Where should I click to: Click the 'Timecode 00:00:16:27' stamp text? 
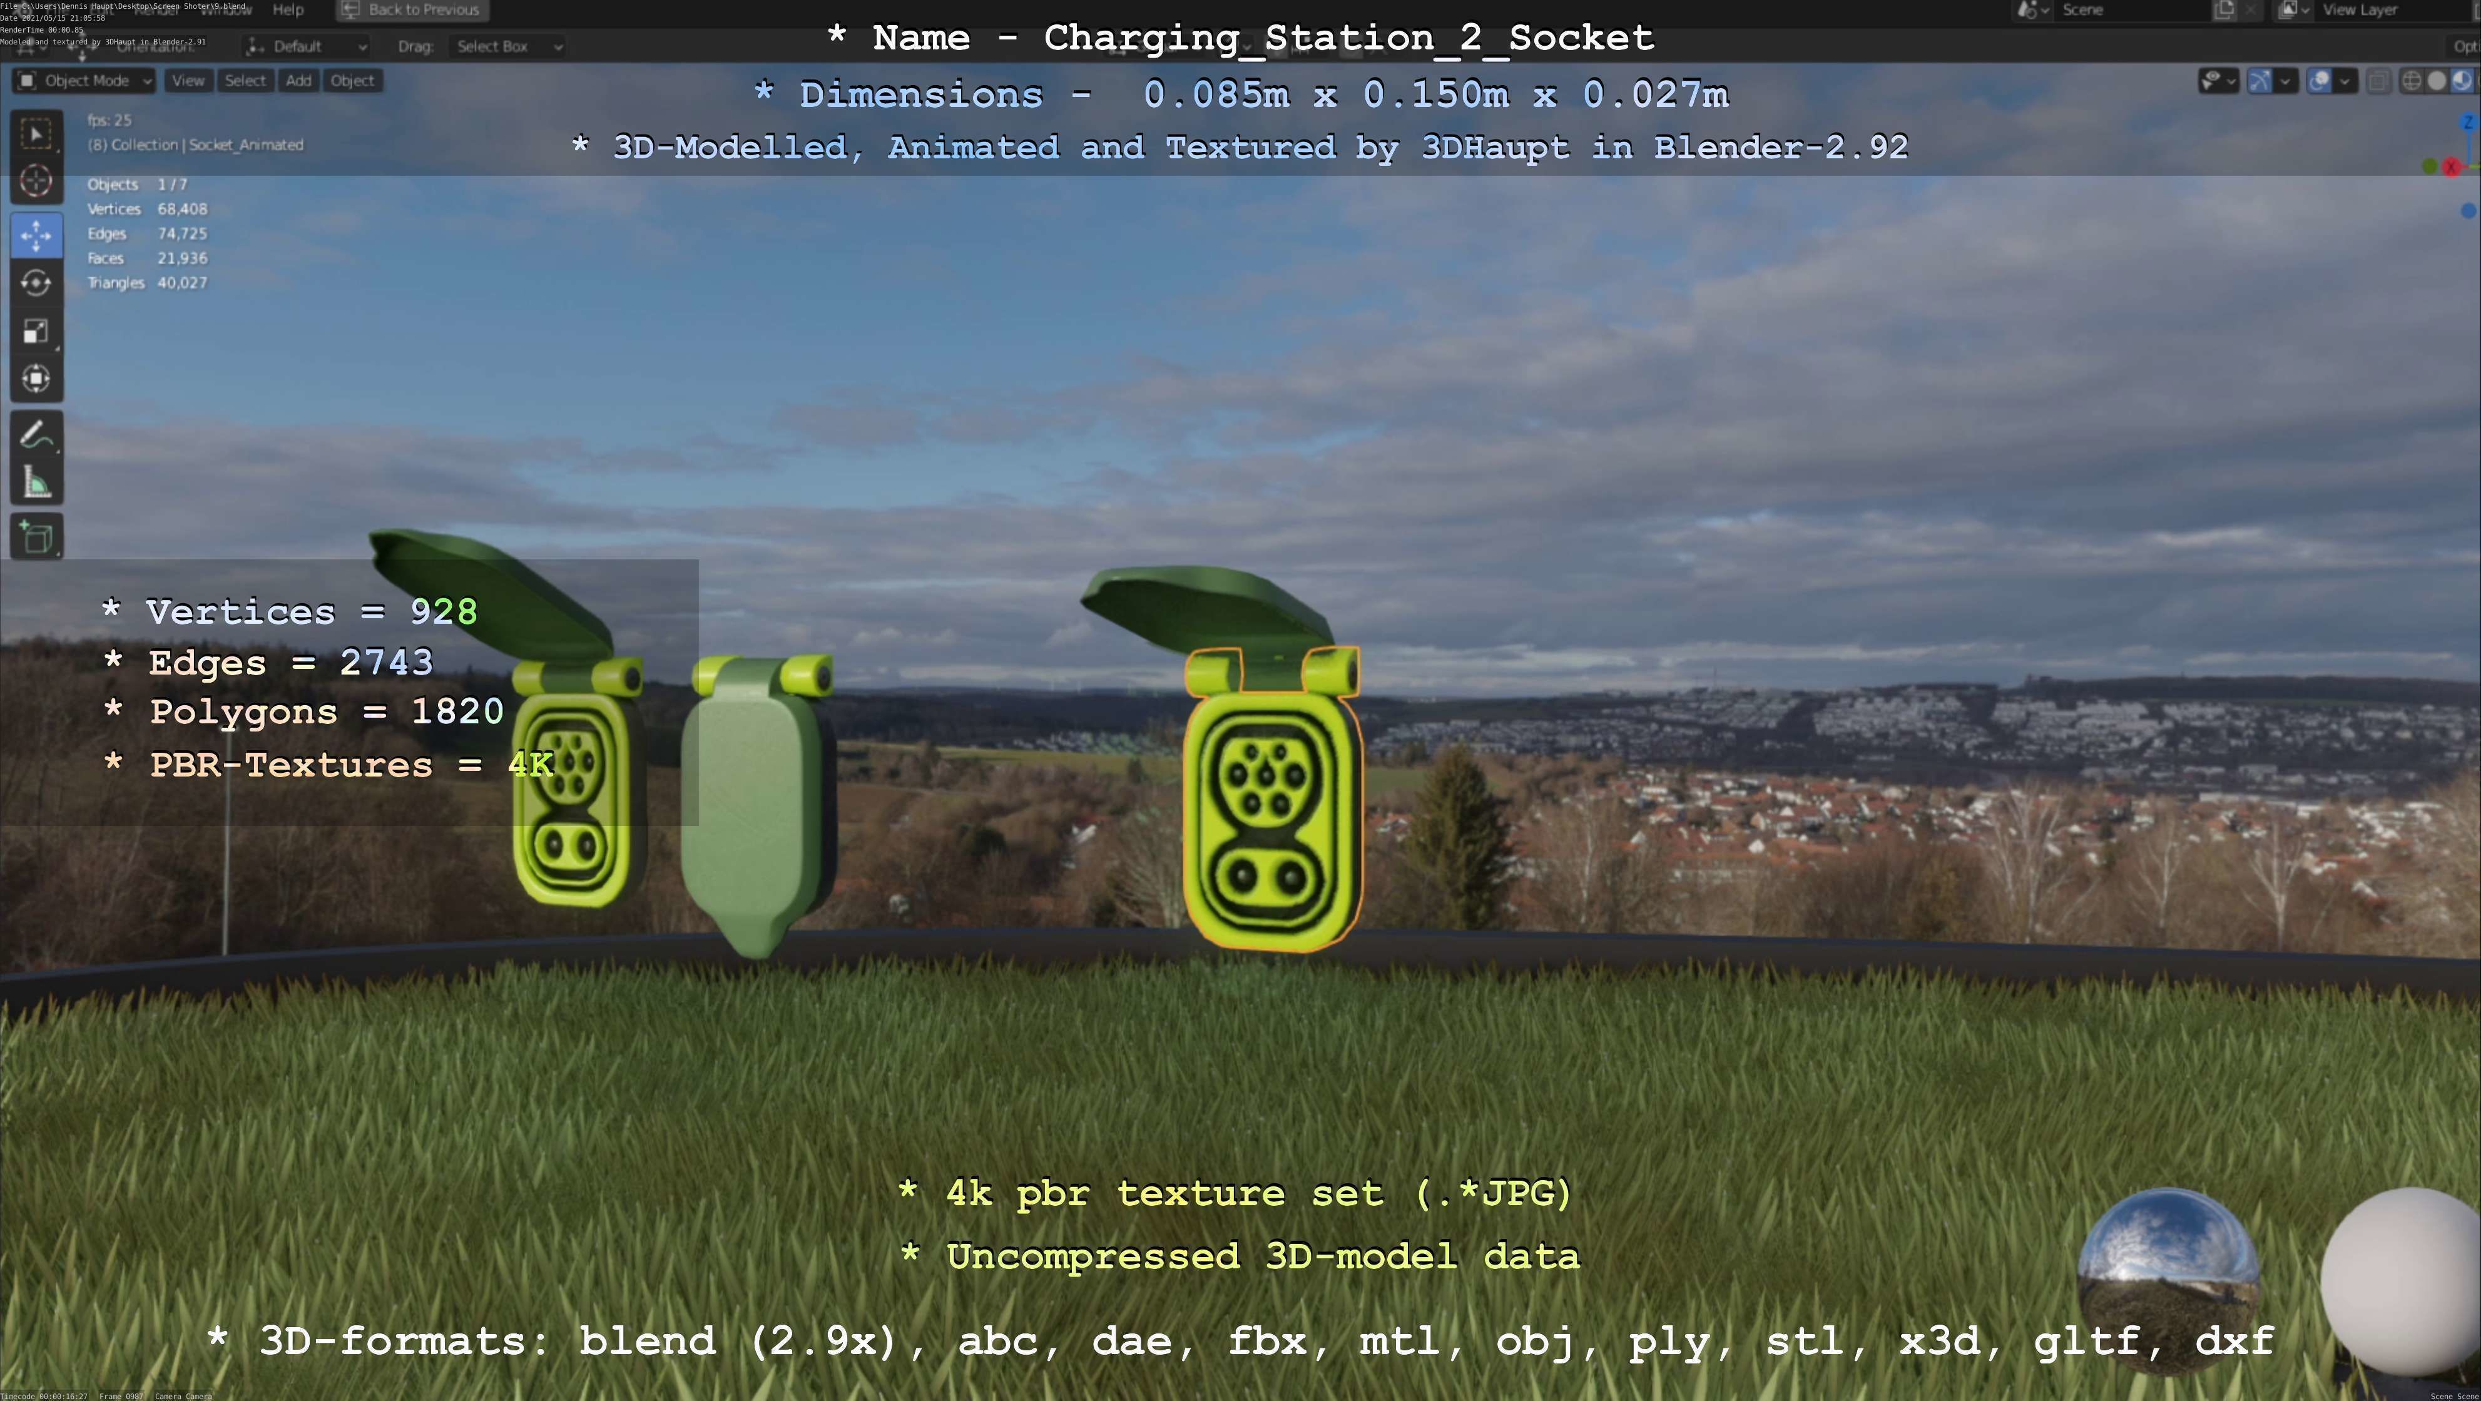pyautogui.click(x=44, y=1395)
